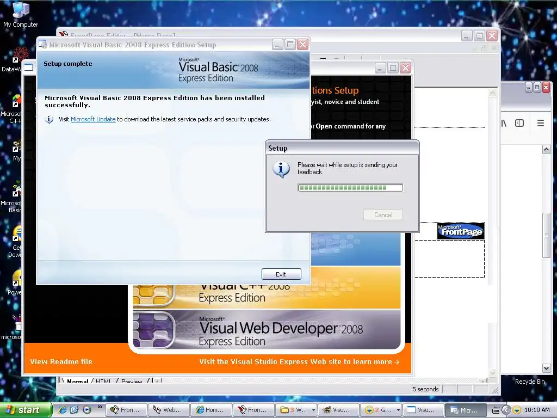
Task: Click Exit in Visual Basic setup
Action: pos(281,274)
